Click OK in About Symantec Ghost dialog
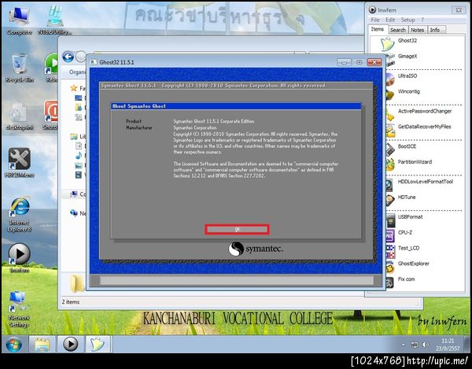This screenshot has height=369, width=472. [x=238, y=229]
